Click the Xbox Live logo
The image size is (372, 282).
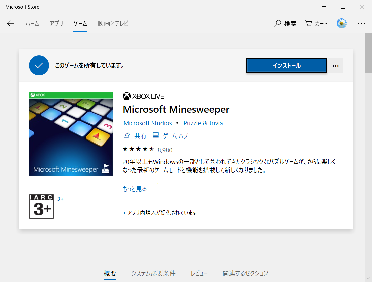[x=143, y=96]
